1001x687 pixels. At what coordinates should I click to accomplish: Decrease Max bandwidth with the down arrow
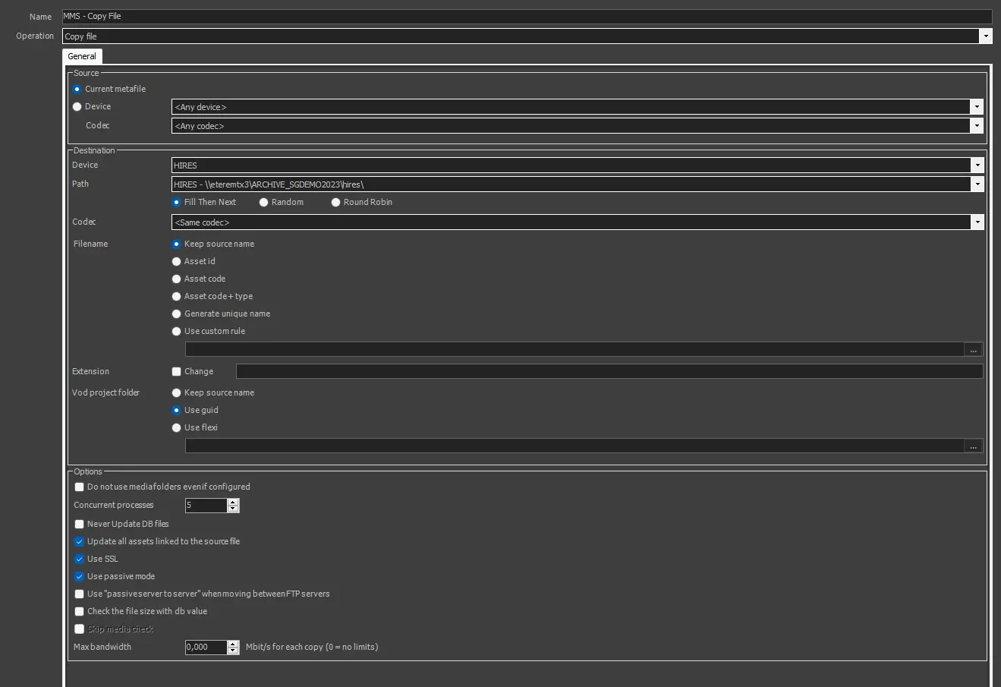click(233, 651)
